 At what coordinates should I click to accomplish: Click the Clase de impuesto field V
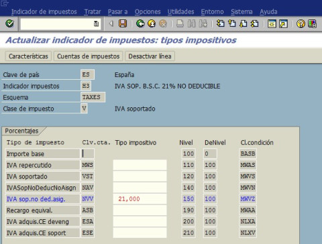click(x=84, y=109)
